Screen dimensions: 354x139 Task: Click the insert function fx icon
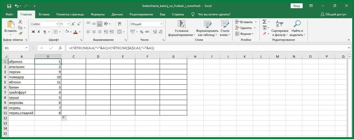coord(60,48)
